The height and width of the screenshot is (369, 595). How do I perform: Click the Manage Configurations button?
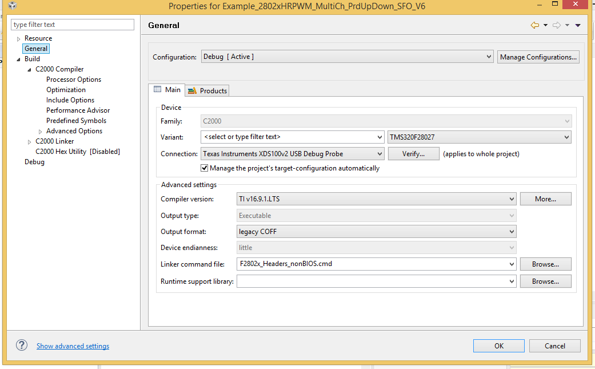click(538, 57)
